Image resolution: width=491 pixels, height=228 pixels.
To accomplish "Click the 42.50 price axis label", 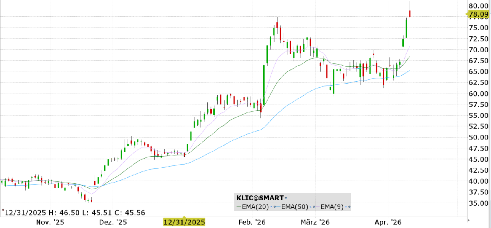I will [x=479, y=170].
